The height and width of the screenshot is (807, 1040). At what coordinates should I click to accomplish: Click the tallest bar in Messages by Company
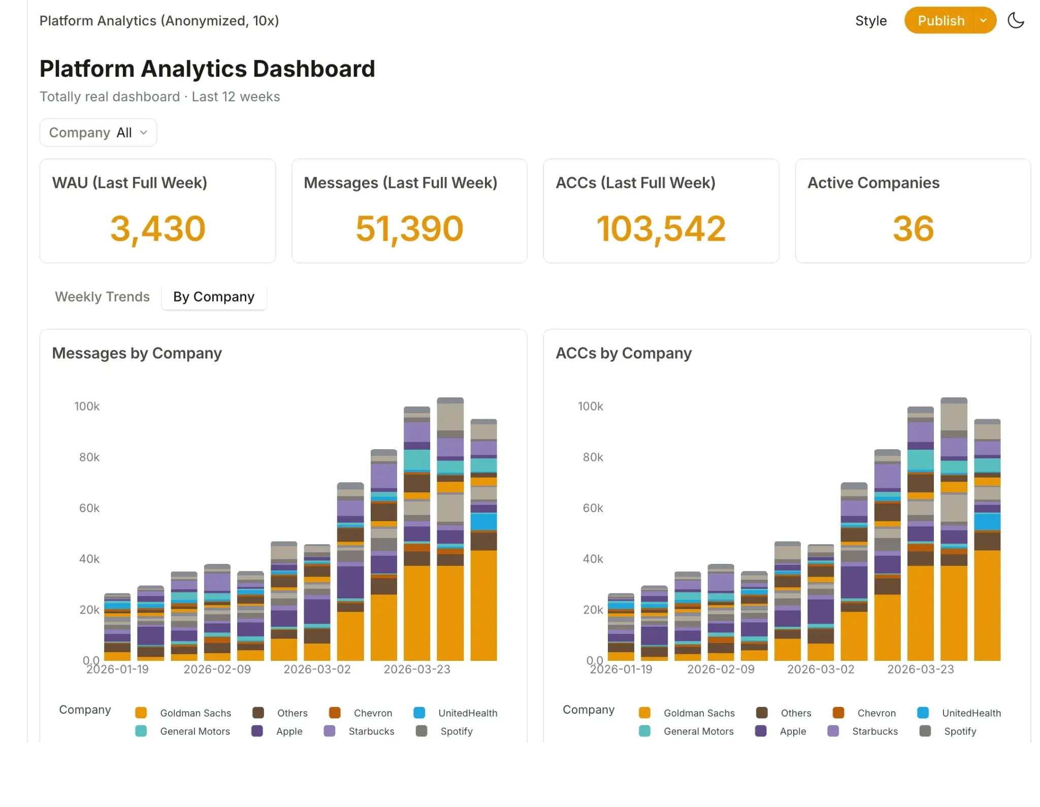[x=450, y=529]
